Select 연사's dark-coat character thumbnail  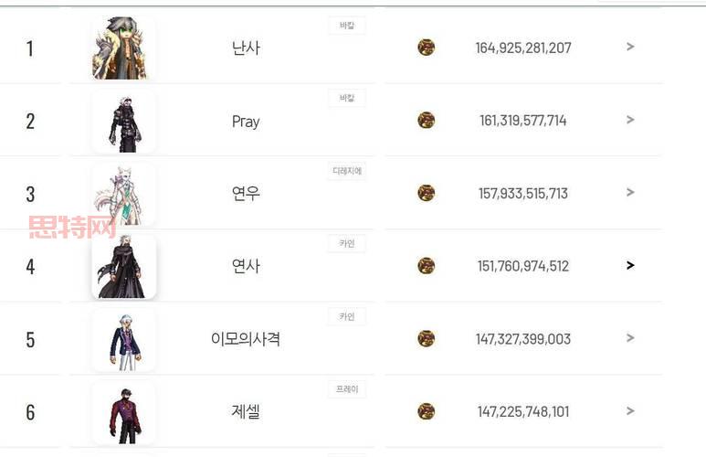coord(124,267)
